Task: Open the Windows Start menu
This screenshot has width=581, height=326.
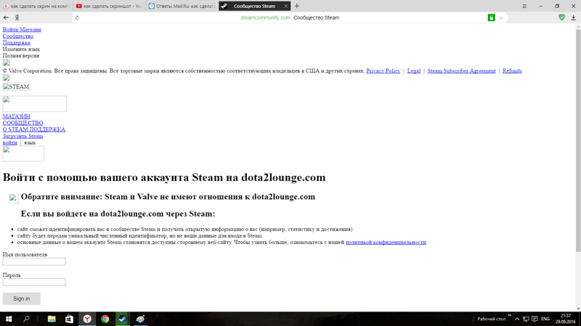Action: (9, 319)
